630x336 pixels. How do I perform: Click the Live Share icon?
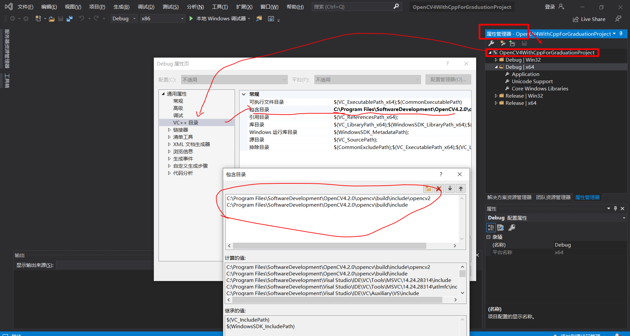tap(576, 19)
